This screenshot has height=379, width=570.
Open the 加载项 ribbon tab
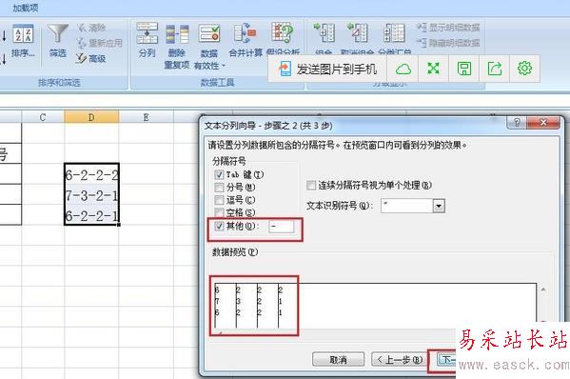click(26, 8)
